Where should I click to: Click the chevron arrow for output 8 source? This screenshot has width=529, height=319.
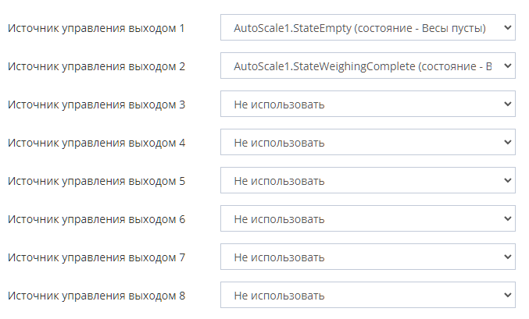pyautogui.click(x=507, y=296)
